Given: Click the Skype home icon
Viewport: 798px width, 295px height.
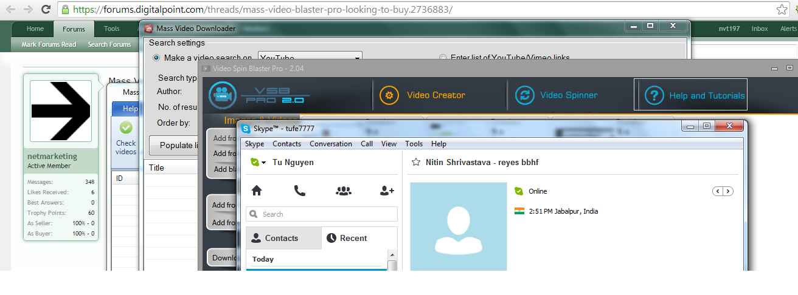Looking at the screenshot, I should [x=257, y=191].
